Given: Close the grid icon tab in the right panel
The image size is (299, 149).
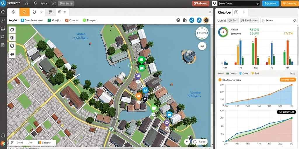Looking at the screenshot, I should [244, 12].
